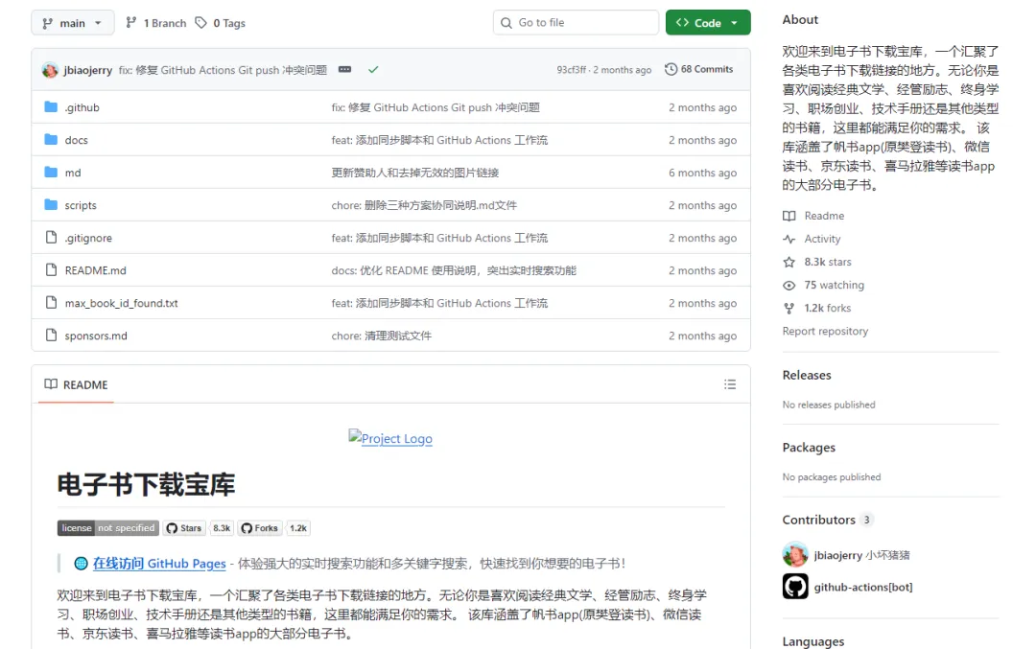Click the 8.3k stars count badge
Screen dimensions: 1036x649
[222, 528]
